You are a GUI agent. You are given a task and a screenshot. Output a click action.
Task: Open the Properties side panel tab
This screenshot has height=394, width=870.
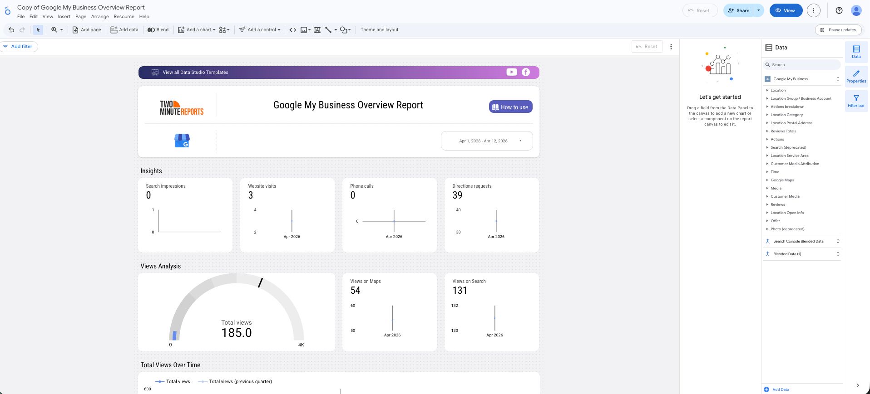(856, 76)
